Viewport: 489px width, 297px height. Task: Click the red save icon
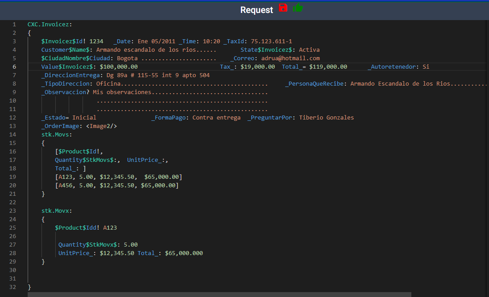coord(283,8)
